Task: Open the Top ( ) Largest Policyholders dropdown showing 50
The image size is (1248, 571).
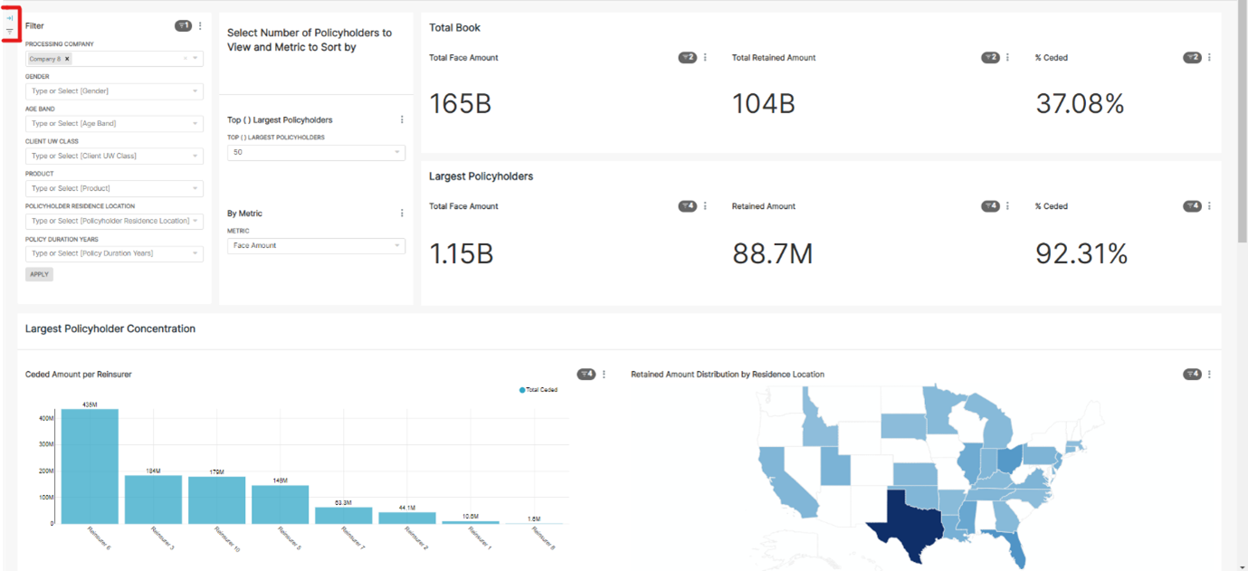Action: 316,152
